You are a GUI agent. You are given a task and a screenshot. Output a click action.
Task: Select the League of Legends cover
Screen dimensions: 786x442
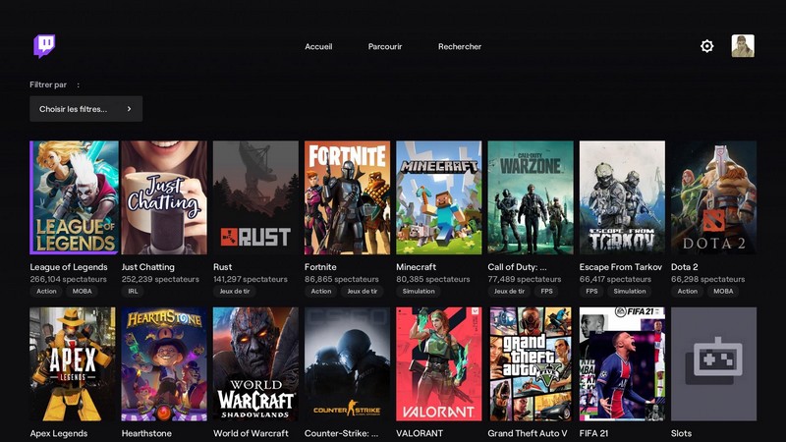click(75, 197)
